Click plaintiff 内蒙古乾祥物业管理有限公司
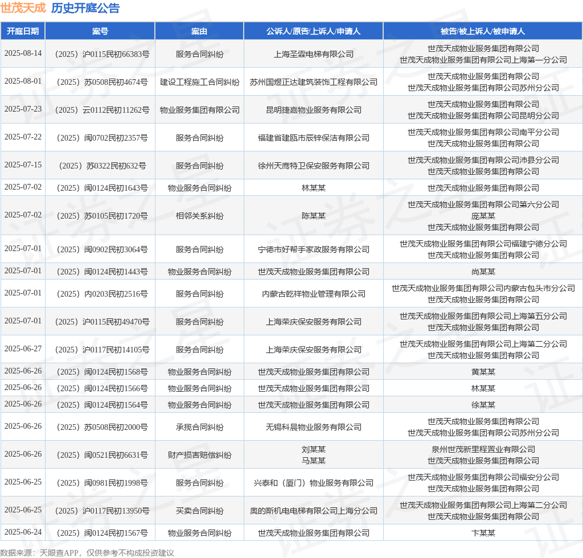Viewport: 583px width, 558px height. 314,294
